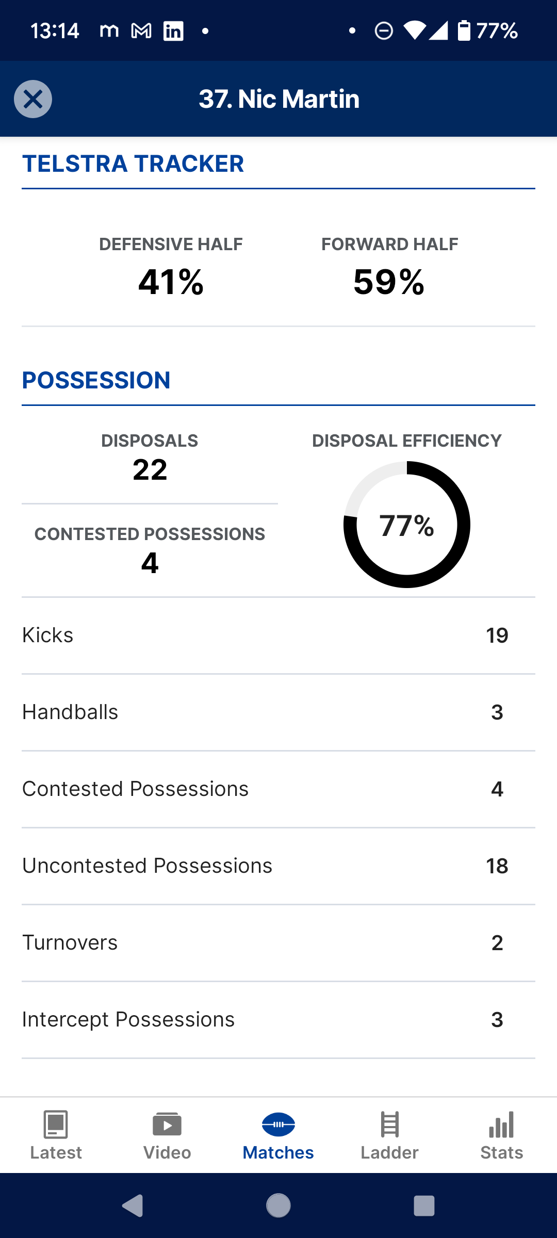The width and height of the screenshot is (557, 1238).
Task: Tap the Android recent apps square
Action: (424, 1206)
